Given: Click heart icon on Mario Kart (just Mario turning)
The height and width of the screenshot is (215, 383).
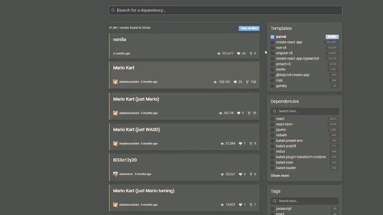Looking at the screenshot, I should (241, 205).
